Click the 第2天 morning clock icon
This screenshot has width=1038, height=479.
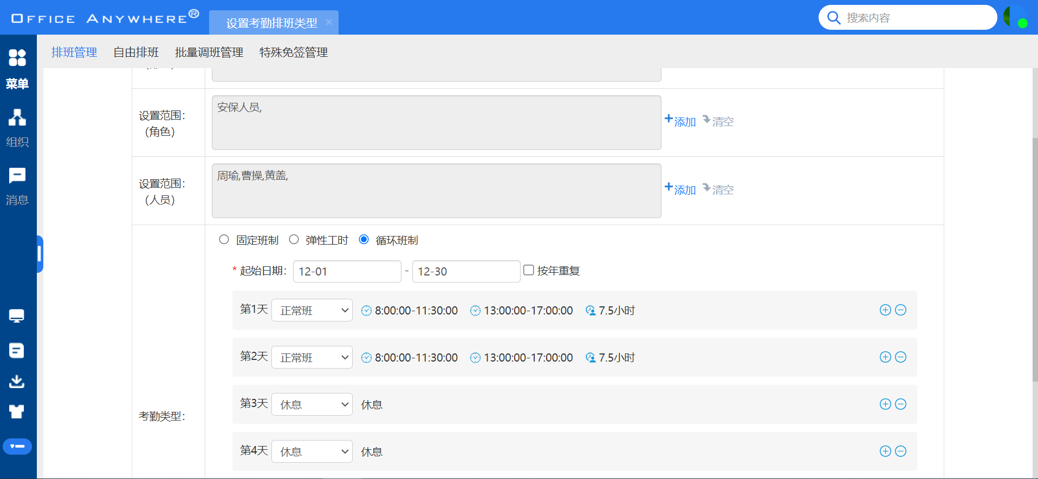pyautogui.click(x=366, y=358)
